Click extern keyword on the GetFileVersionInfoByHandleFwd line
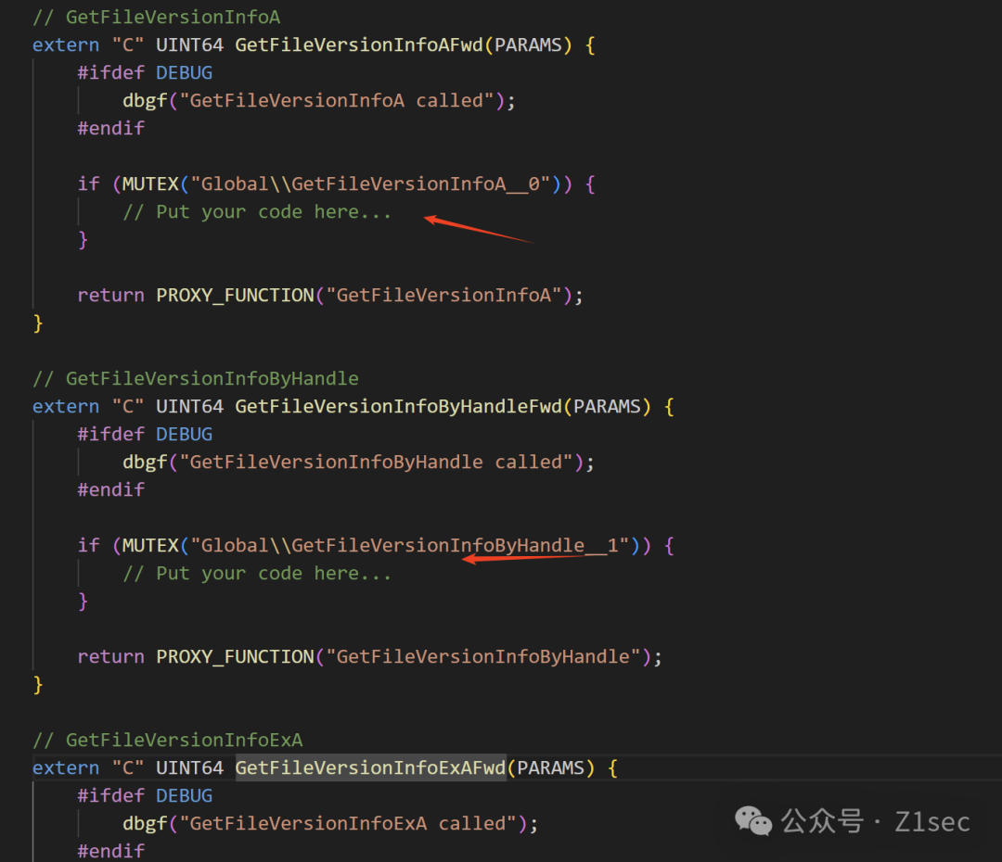1002x862 pixels. point(67,407)
